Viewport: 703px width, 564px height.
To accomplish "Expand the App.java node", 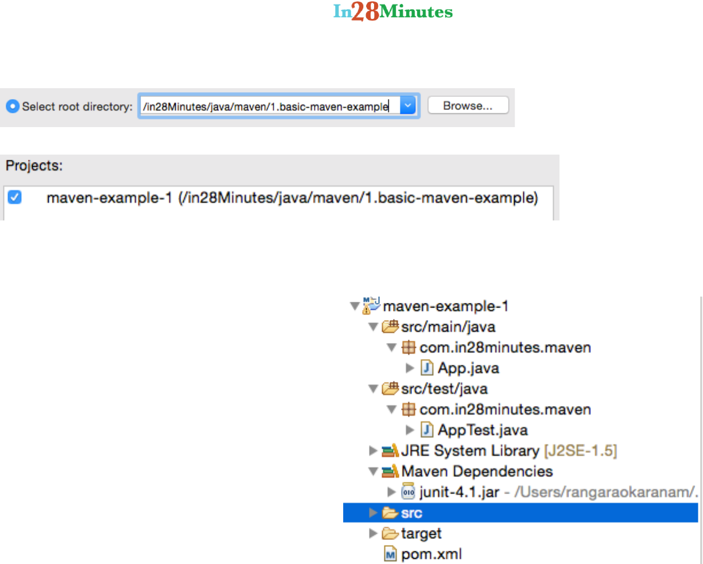I will 410,368.
